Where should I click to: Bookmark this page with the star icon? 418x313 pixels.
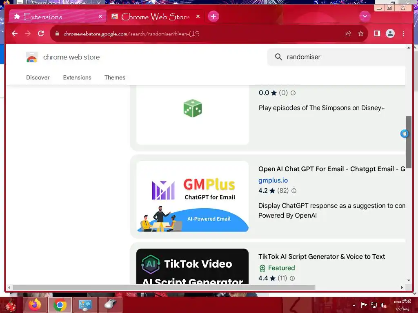pos(361,33)
